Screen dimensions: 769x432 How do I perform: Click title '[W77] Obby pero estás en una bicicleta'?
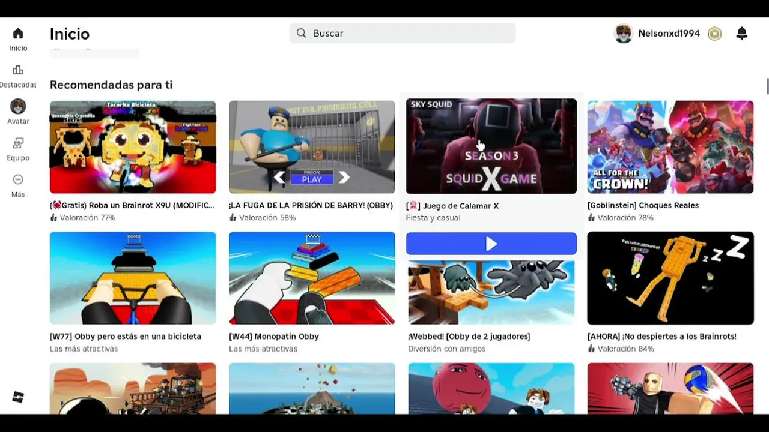[x=126, y=337]
